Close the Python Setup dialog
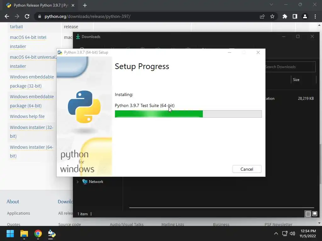This screenshot has height=241, width=322. coord(258,52)
